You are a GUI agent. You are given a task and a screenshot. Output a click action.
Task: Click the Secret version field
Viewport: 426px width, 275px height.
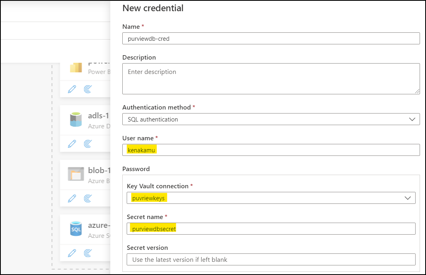pyautogui.click(x=271, y=259)
